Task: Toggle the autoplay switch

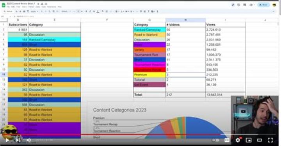Action: 216,140
